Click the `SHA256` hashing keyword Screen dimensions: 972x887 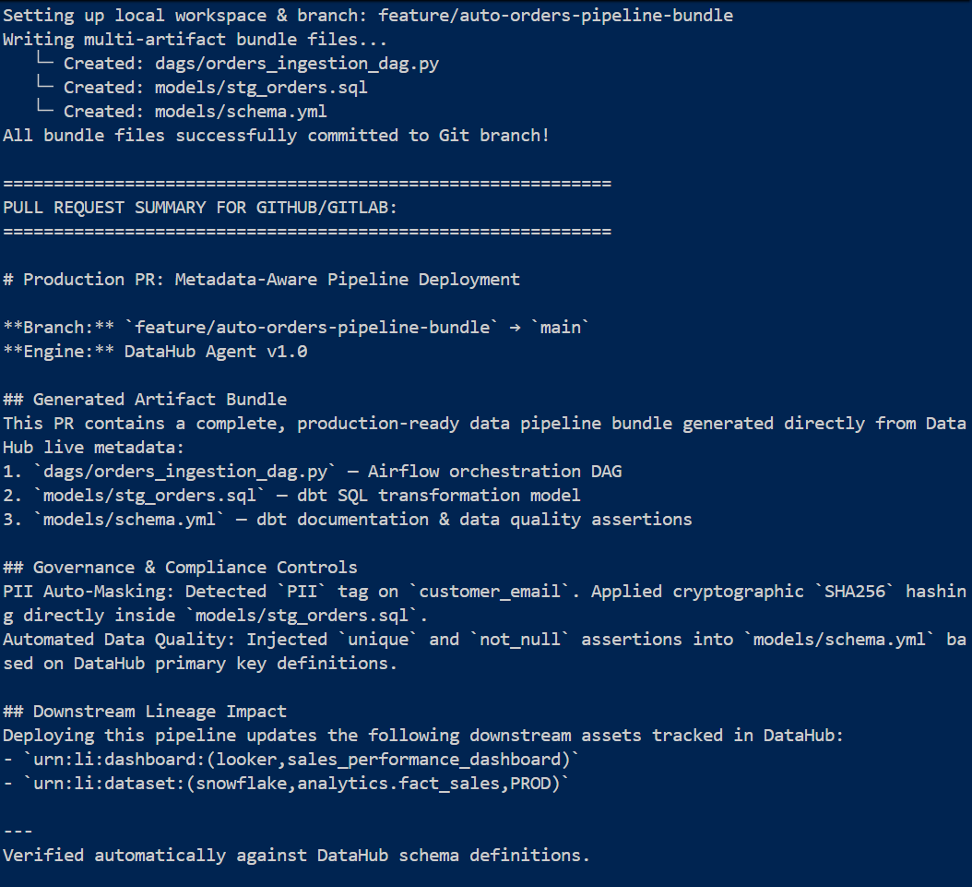tap(854, 592)
